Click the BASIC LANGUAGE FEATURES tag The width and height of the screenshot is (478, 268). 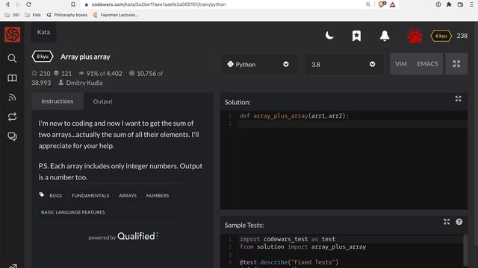pyautogui.click(x=73, y=212)
